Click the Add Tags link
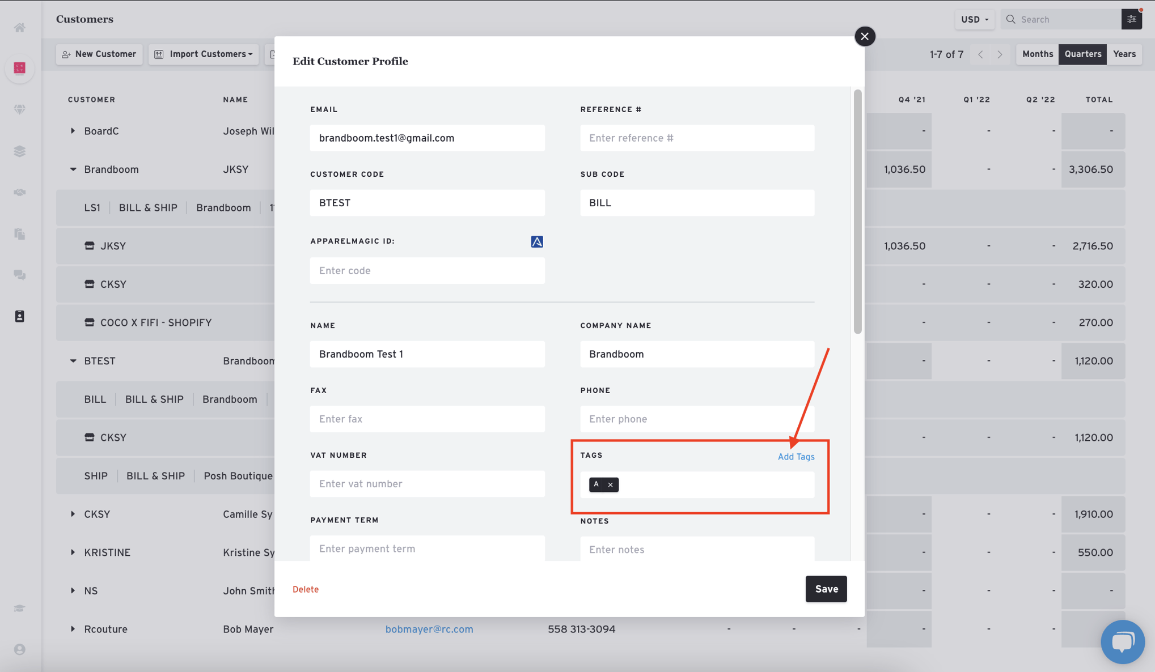The width and height of the screenshot is (1155, 672). (x=796, y=457)
